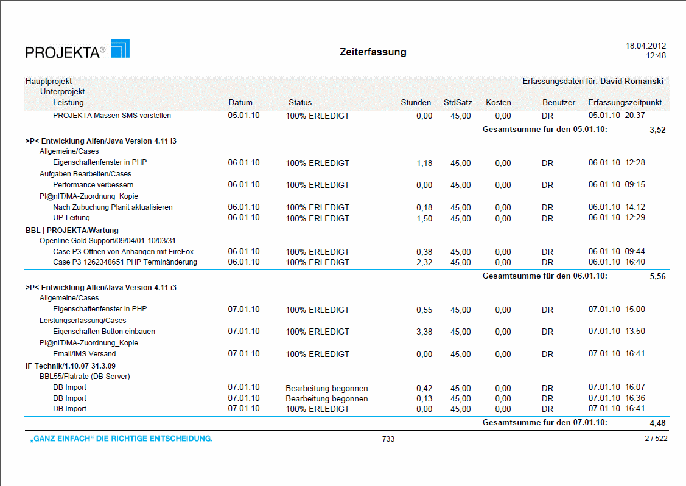Click the page indicator 2 / 522
The width and height of the screenshot is (686, 486).
656,439
